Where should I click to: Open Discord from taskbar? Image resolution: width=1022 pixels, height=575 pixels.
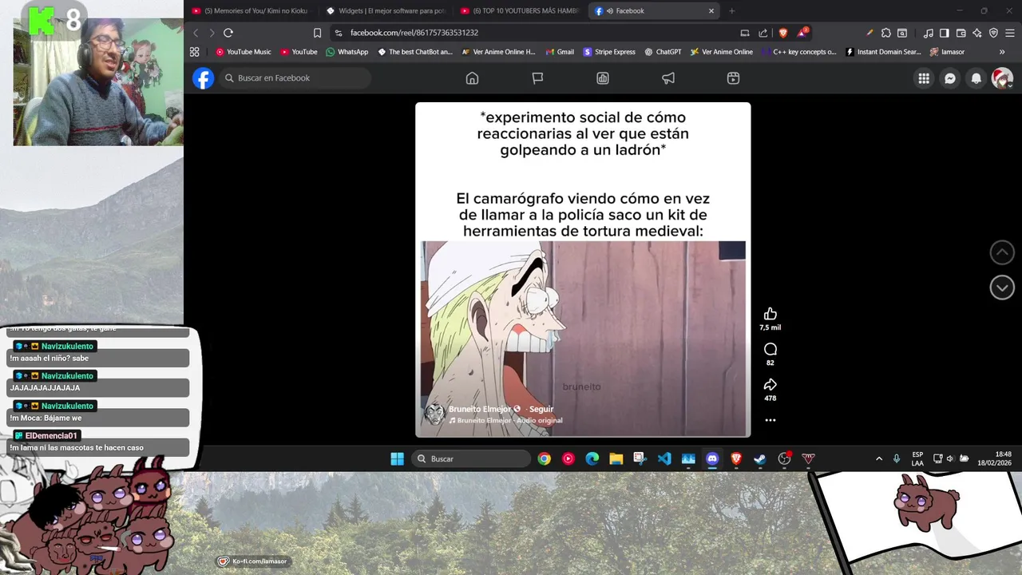pyautogui.click(x=712, y=459)
